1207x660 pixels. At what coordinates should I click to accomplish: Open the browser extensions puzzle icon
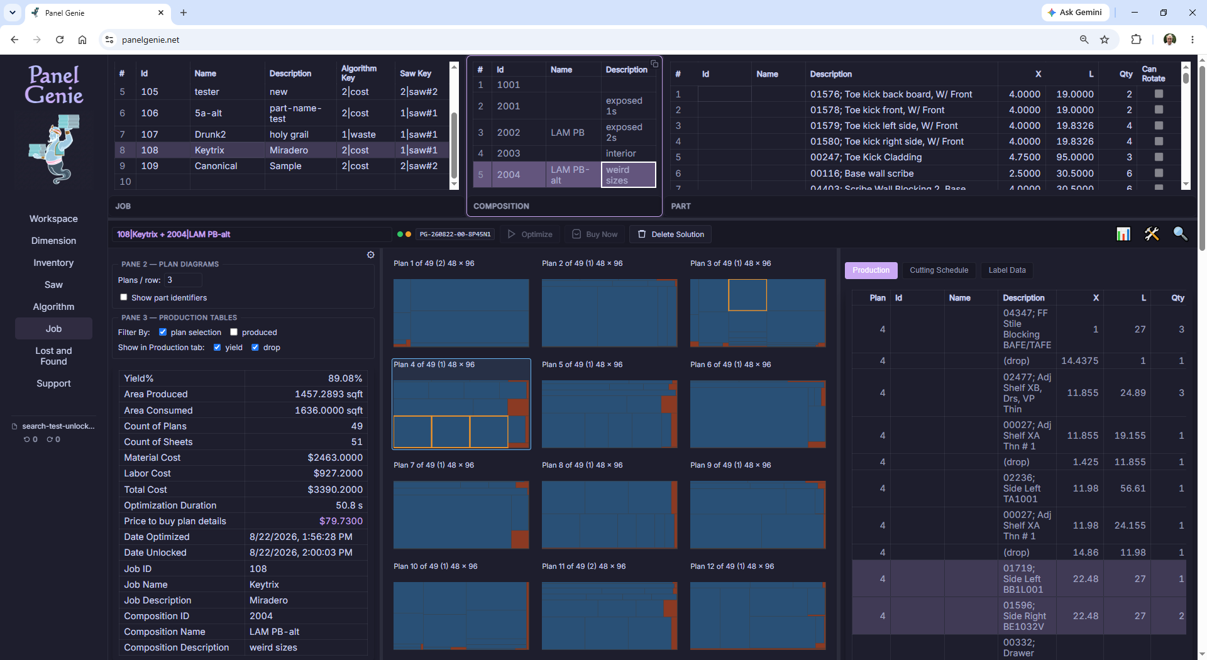point(1136,40)
